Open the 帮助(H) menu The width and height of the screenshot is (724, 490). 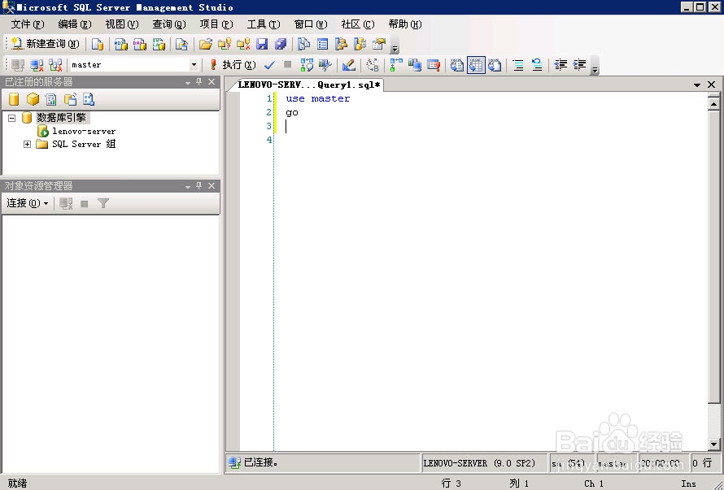coord(405,24)
